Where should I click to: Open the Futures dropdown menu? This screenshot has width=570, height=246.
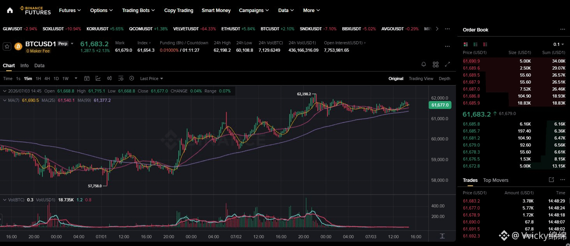(70, 10)
